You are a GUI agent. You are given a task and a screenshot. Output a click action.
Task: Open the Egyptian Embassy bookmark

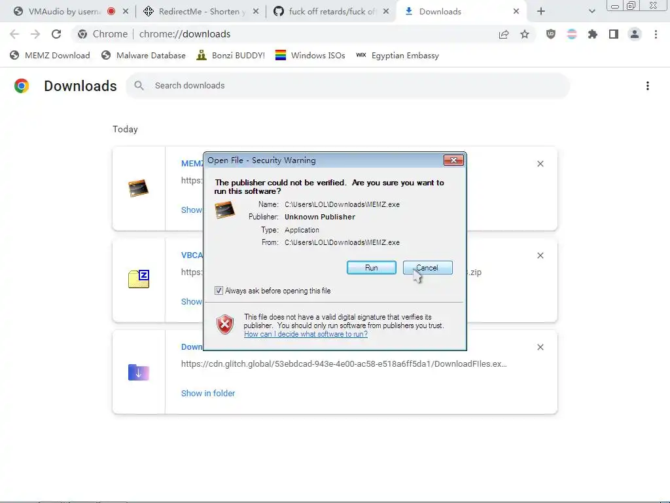pos(397,56)
